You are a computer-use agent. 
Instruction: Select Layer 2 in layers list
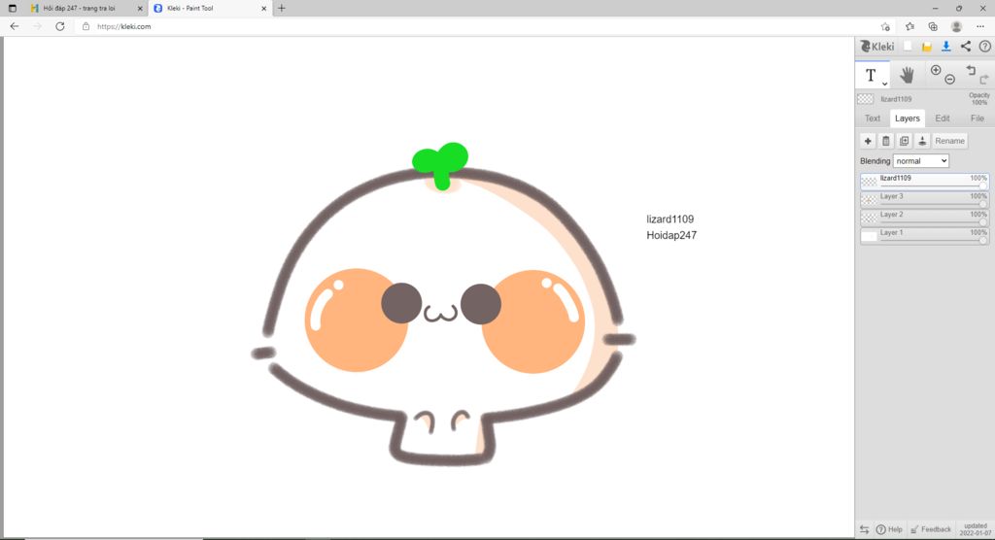click(925, 218)
